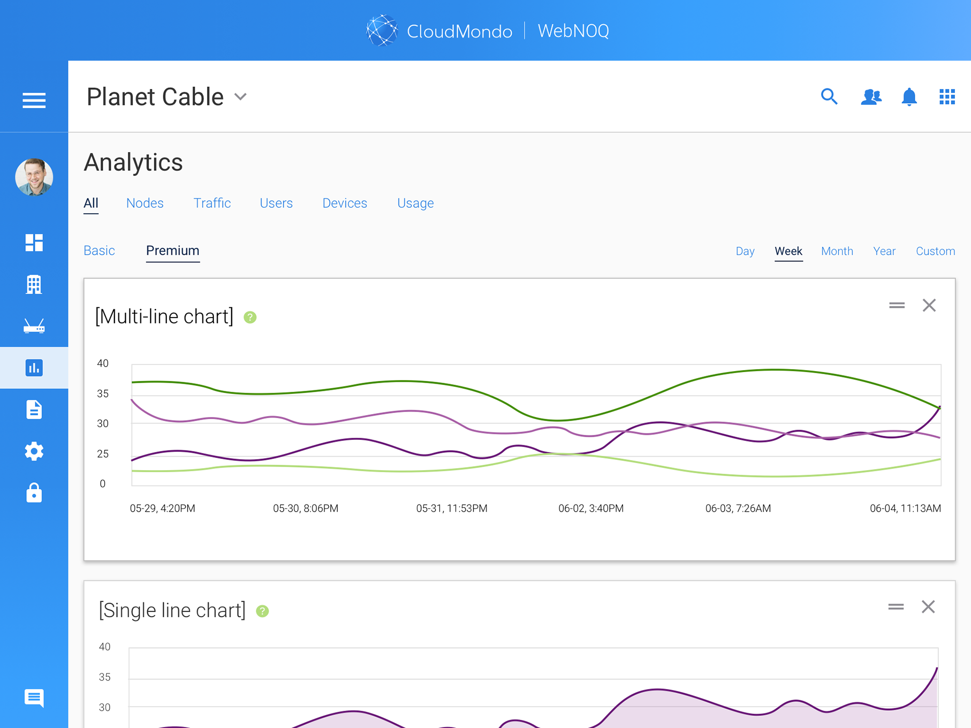The height and width of the screenshot is (728, 971).
Task: Close the Single line chart card
Action: [928, 607]
